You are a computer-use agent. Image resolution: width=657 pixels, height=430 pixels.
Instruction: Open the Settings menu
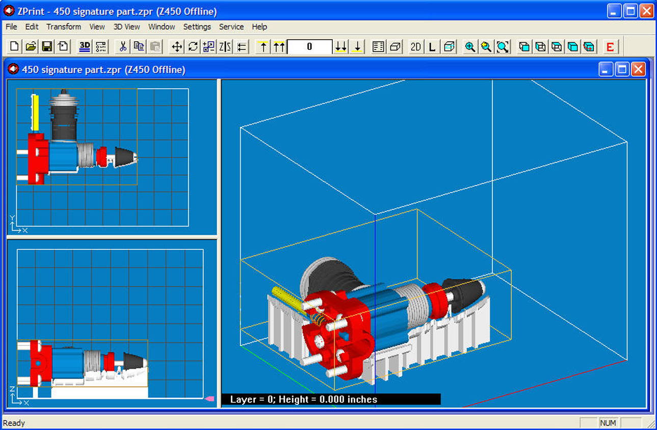pos(197,26)
